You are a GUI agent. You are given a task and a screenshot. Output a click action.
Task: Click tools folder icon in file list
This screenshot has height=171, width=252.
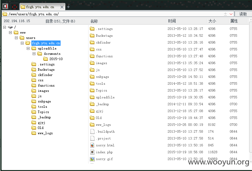[92, 83]
